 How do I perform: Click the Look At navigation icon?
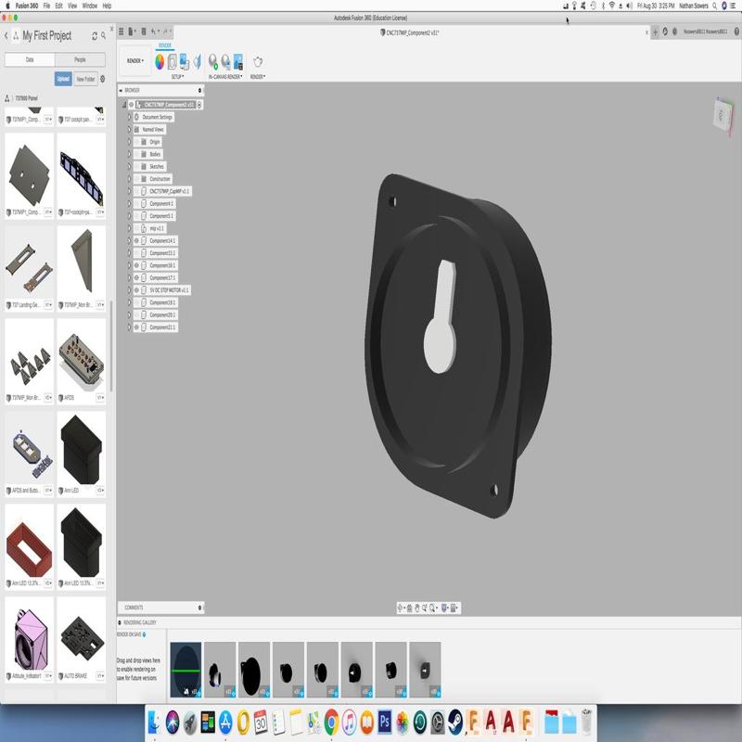[410, 608]
